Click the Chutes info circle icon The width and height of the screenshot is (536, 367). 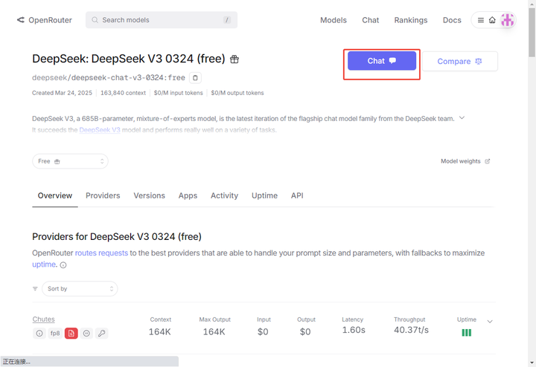pos(39,334)
